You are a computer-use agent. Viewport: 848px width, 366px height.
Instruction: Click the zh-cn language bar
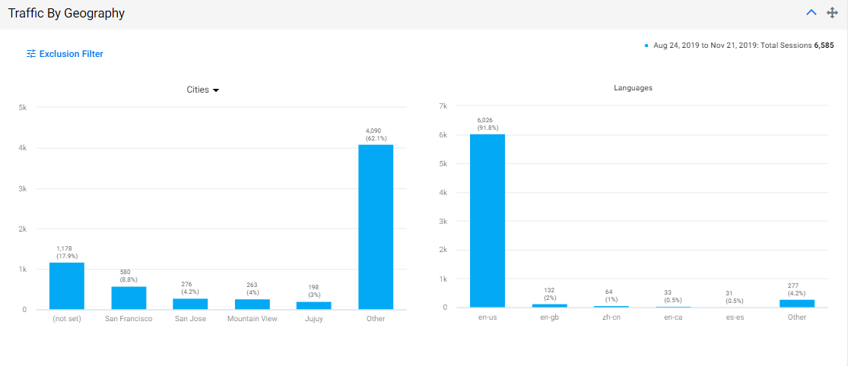pyautogui.click(x=611, y=307)
